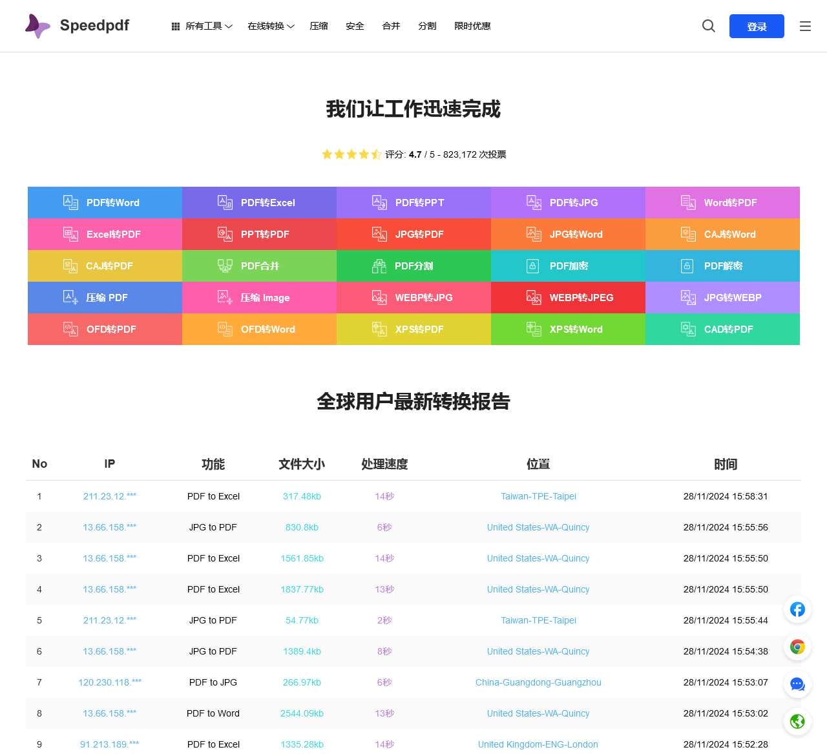Click the CAD转PDF tile icon
The image size is (827, 754).
tap(688, 329)
